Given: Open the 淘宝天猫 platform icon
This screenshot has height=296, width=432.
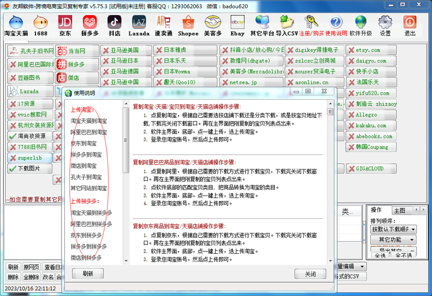Looking at the screenshot, I should pyautogui.click(x=16, y=26).
